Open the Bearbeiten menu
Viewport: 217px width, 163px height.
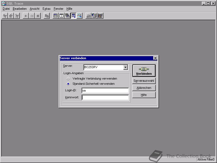[x=20, y=9]
